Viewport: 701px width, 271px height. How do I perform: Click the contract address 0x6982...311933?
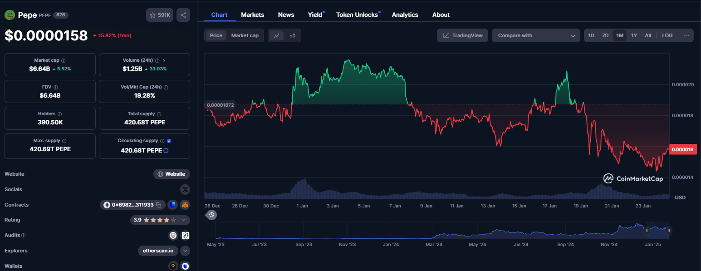pyautogui.click(x=133, y=205)
